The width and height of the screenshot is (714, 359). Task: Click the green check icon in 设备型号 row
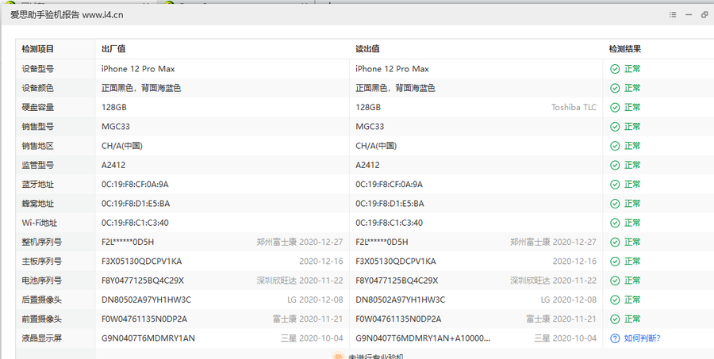[x=615, y=69]
